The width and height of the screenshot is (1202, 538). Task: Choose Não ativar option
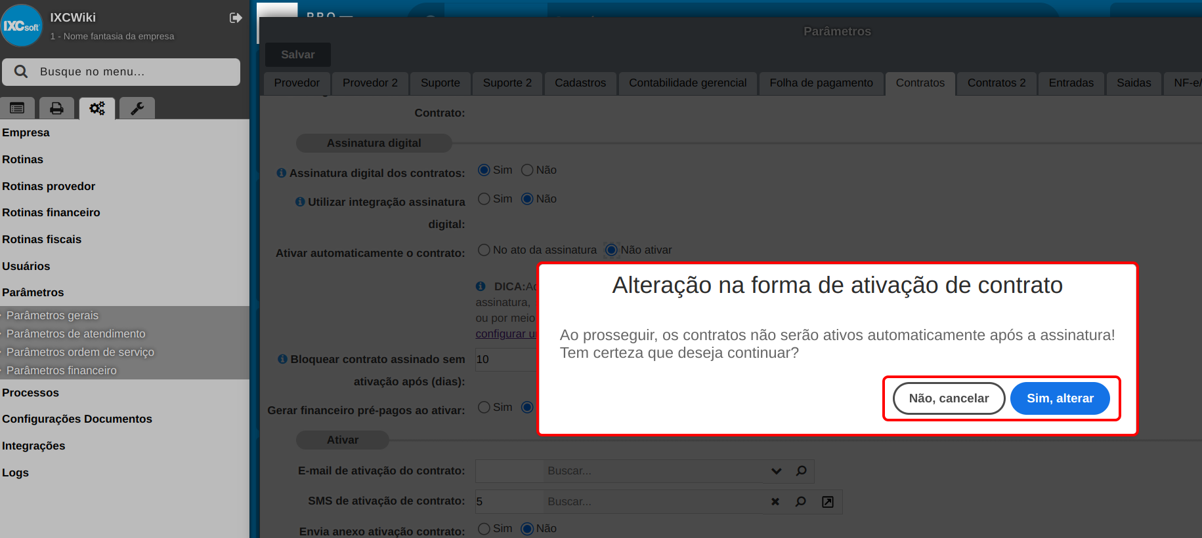[612, 250]
